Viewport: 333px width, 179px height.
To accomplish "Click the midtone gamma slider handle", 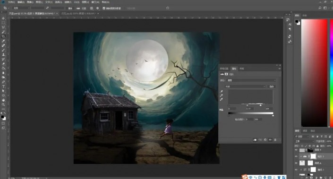I will point(247,105).
